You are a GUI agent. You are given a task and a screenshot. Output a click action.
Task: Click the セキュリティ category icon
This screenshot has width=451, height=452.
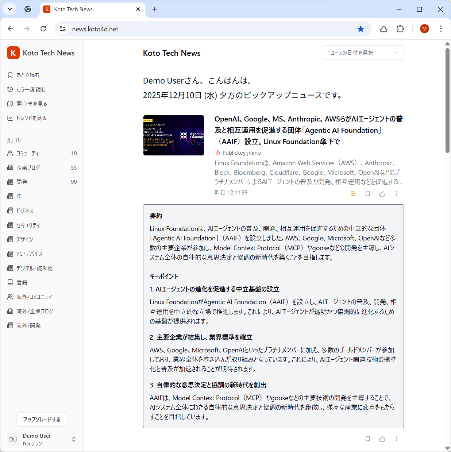click(10, 225)
